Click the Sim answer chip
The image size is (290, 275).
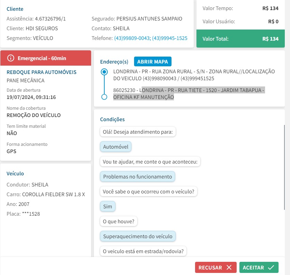(x=108, y=206)
